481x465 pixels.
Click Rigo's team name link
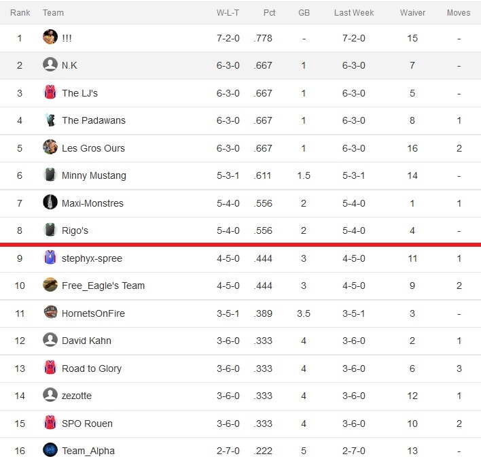pyautogui.click(x=75, y=230)
